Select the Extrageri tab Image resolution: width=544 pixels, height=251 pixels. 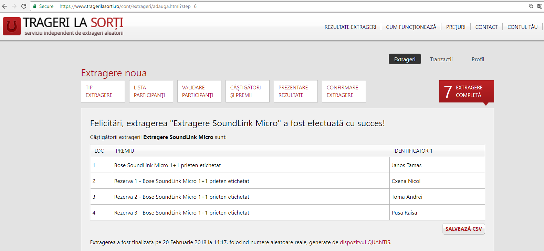click(405, 59)
